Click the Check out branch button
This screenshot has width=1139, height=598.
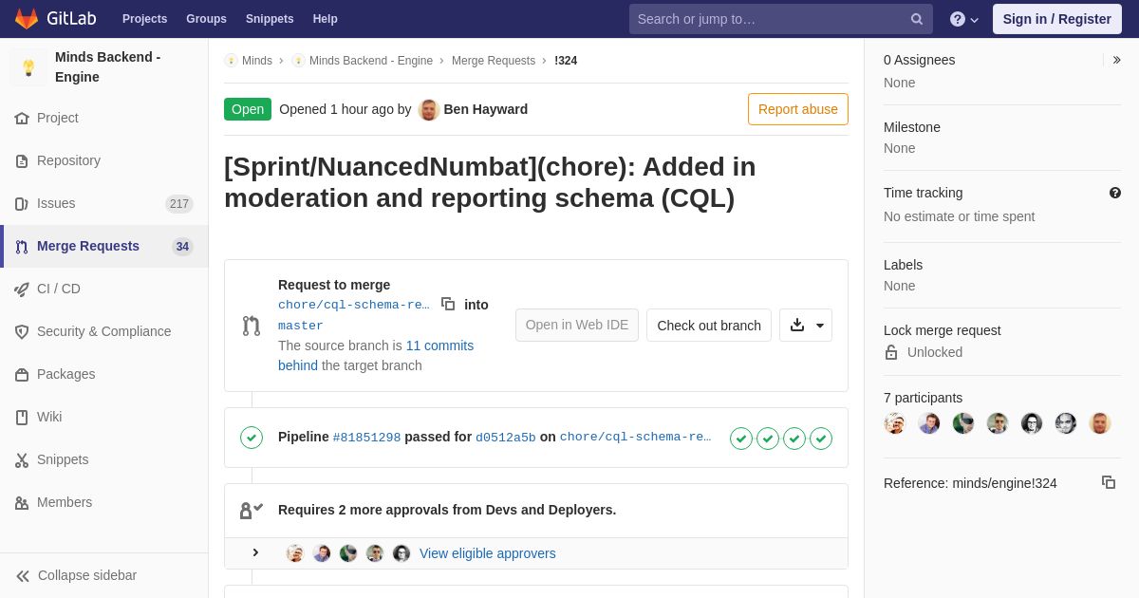pyautogui.click(x=709, y=326)
